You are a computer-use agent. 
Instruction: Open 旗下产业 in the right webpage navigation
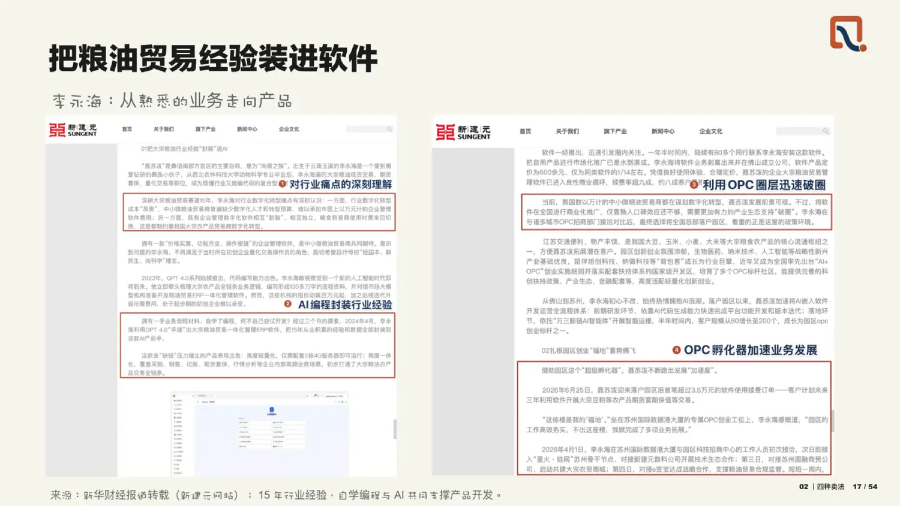click(x=615, y=131)
